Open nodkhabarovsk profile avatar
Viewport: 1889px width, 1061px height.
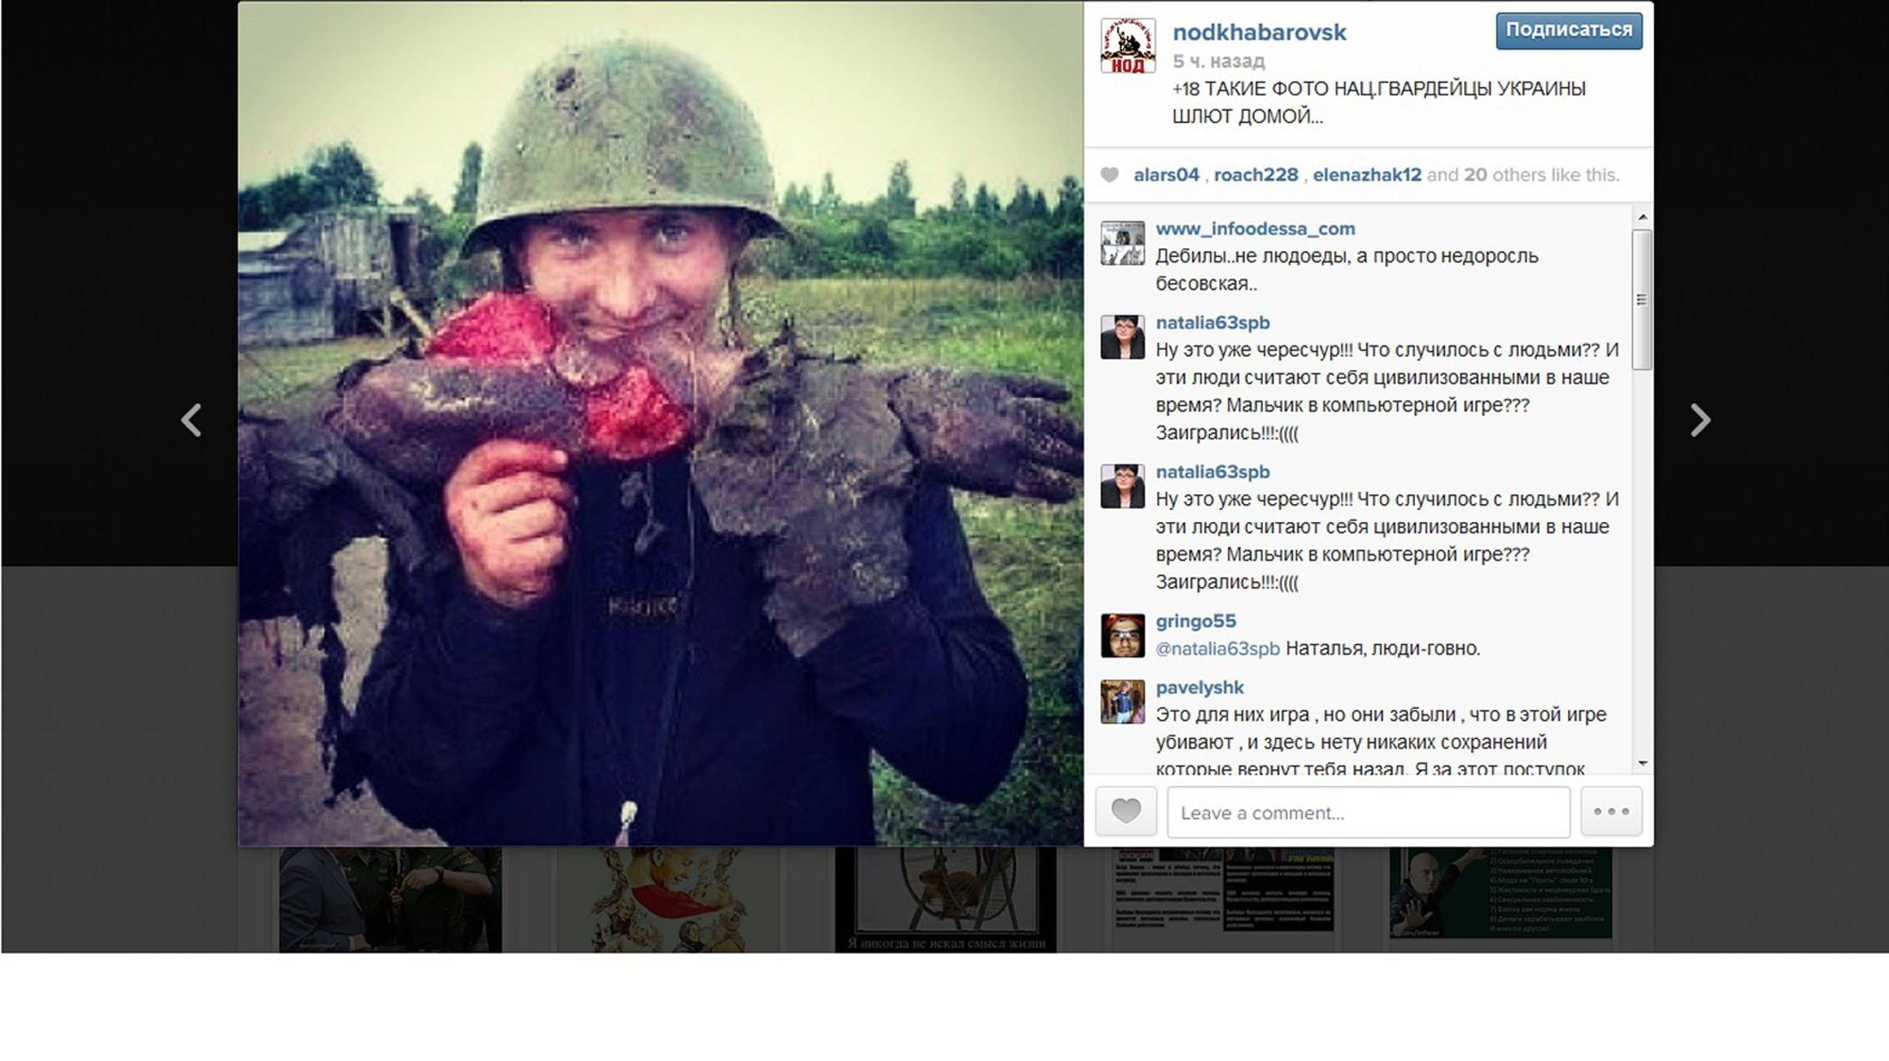pos(1128,45)
